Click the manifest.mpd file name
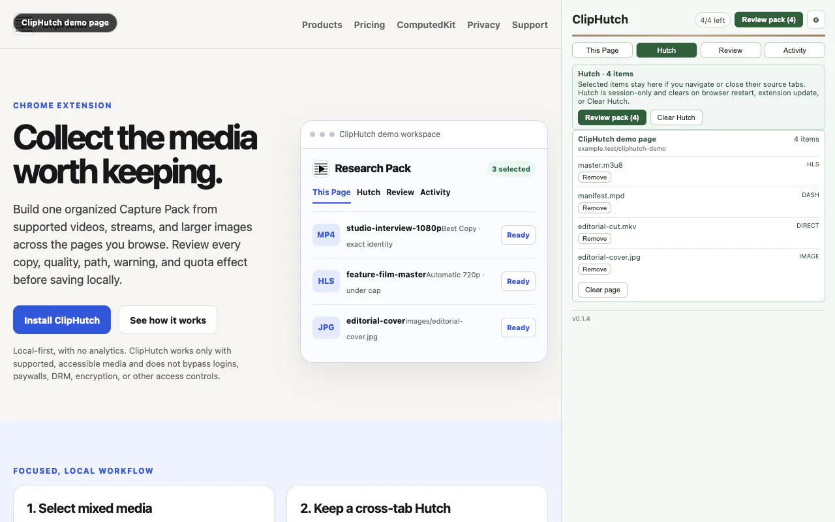Viewport: 835px width, 522px height. (x=601, y=196)
